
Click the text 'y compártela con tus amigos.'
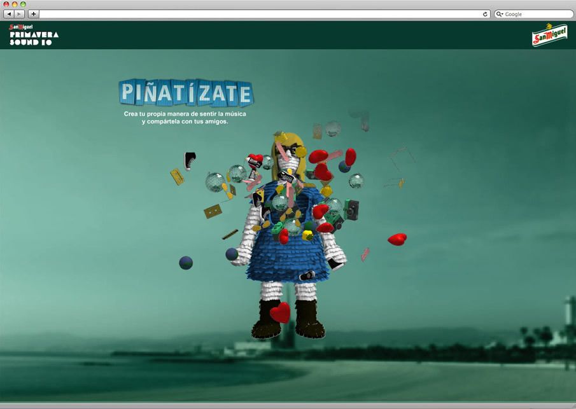(185, 121)
